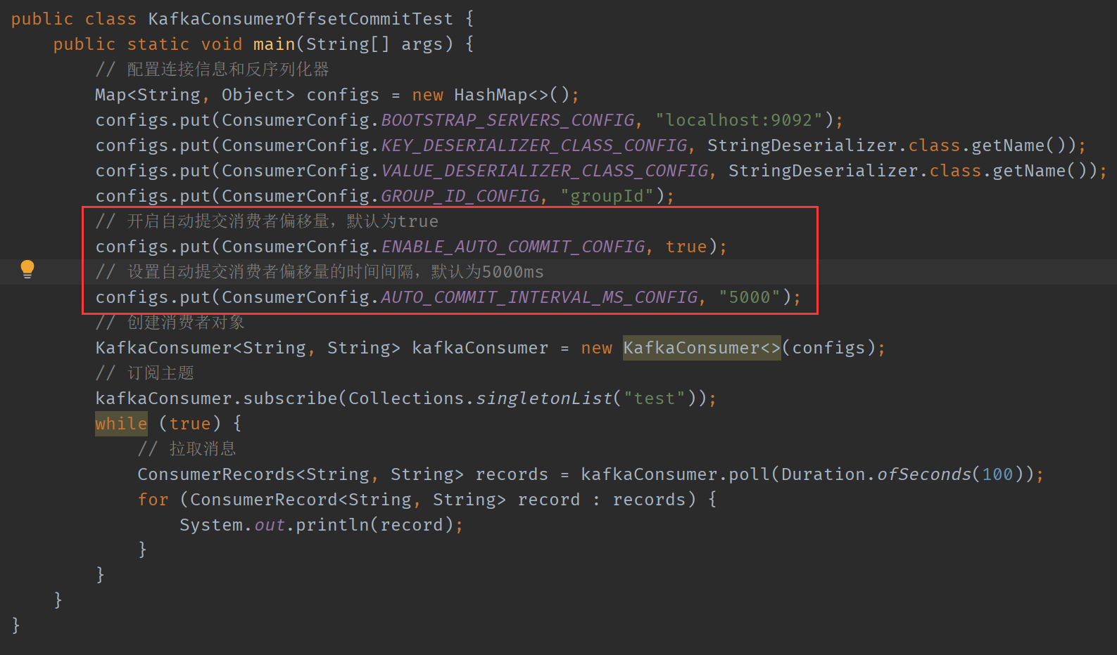Click BOOTSTRAP_SERVERS_CONFIG constant
Viewport: 1117px width, 655px height.
[507, 120]
